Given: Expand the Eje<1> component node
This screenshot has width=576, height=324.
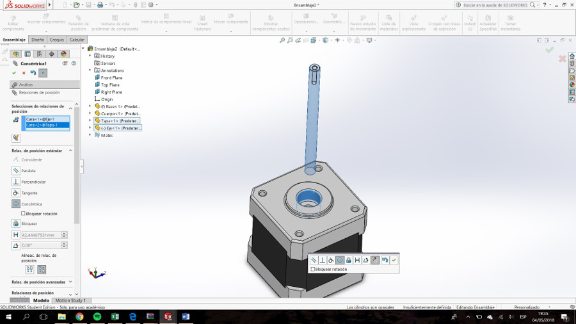Looking at the screenshot, I should [90, 128].
